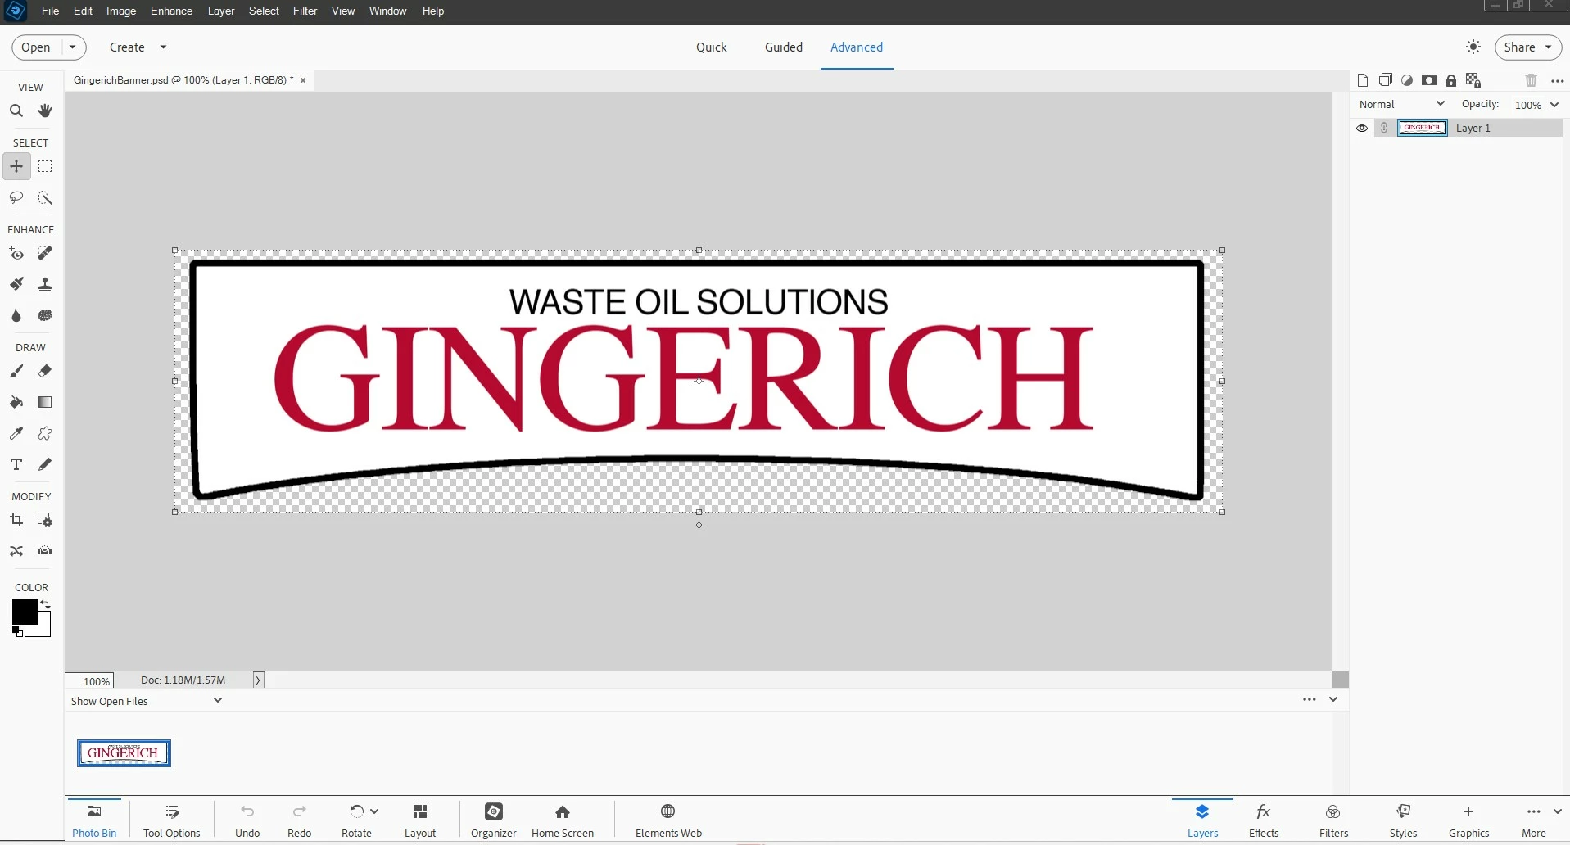The image size is (1570, 845).
Task: Open the Effects panel
Action: (1264, 820)
